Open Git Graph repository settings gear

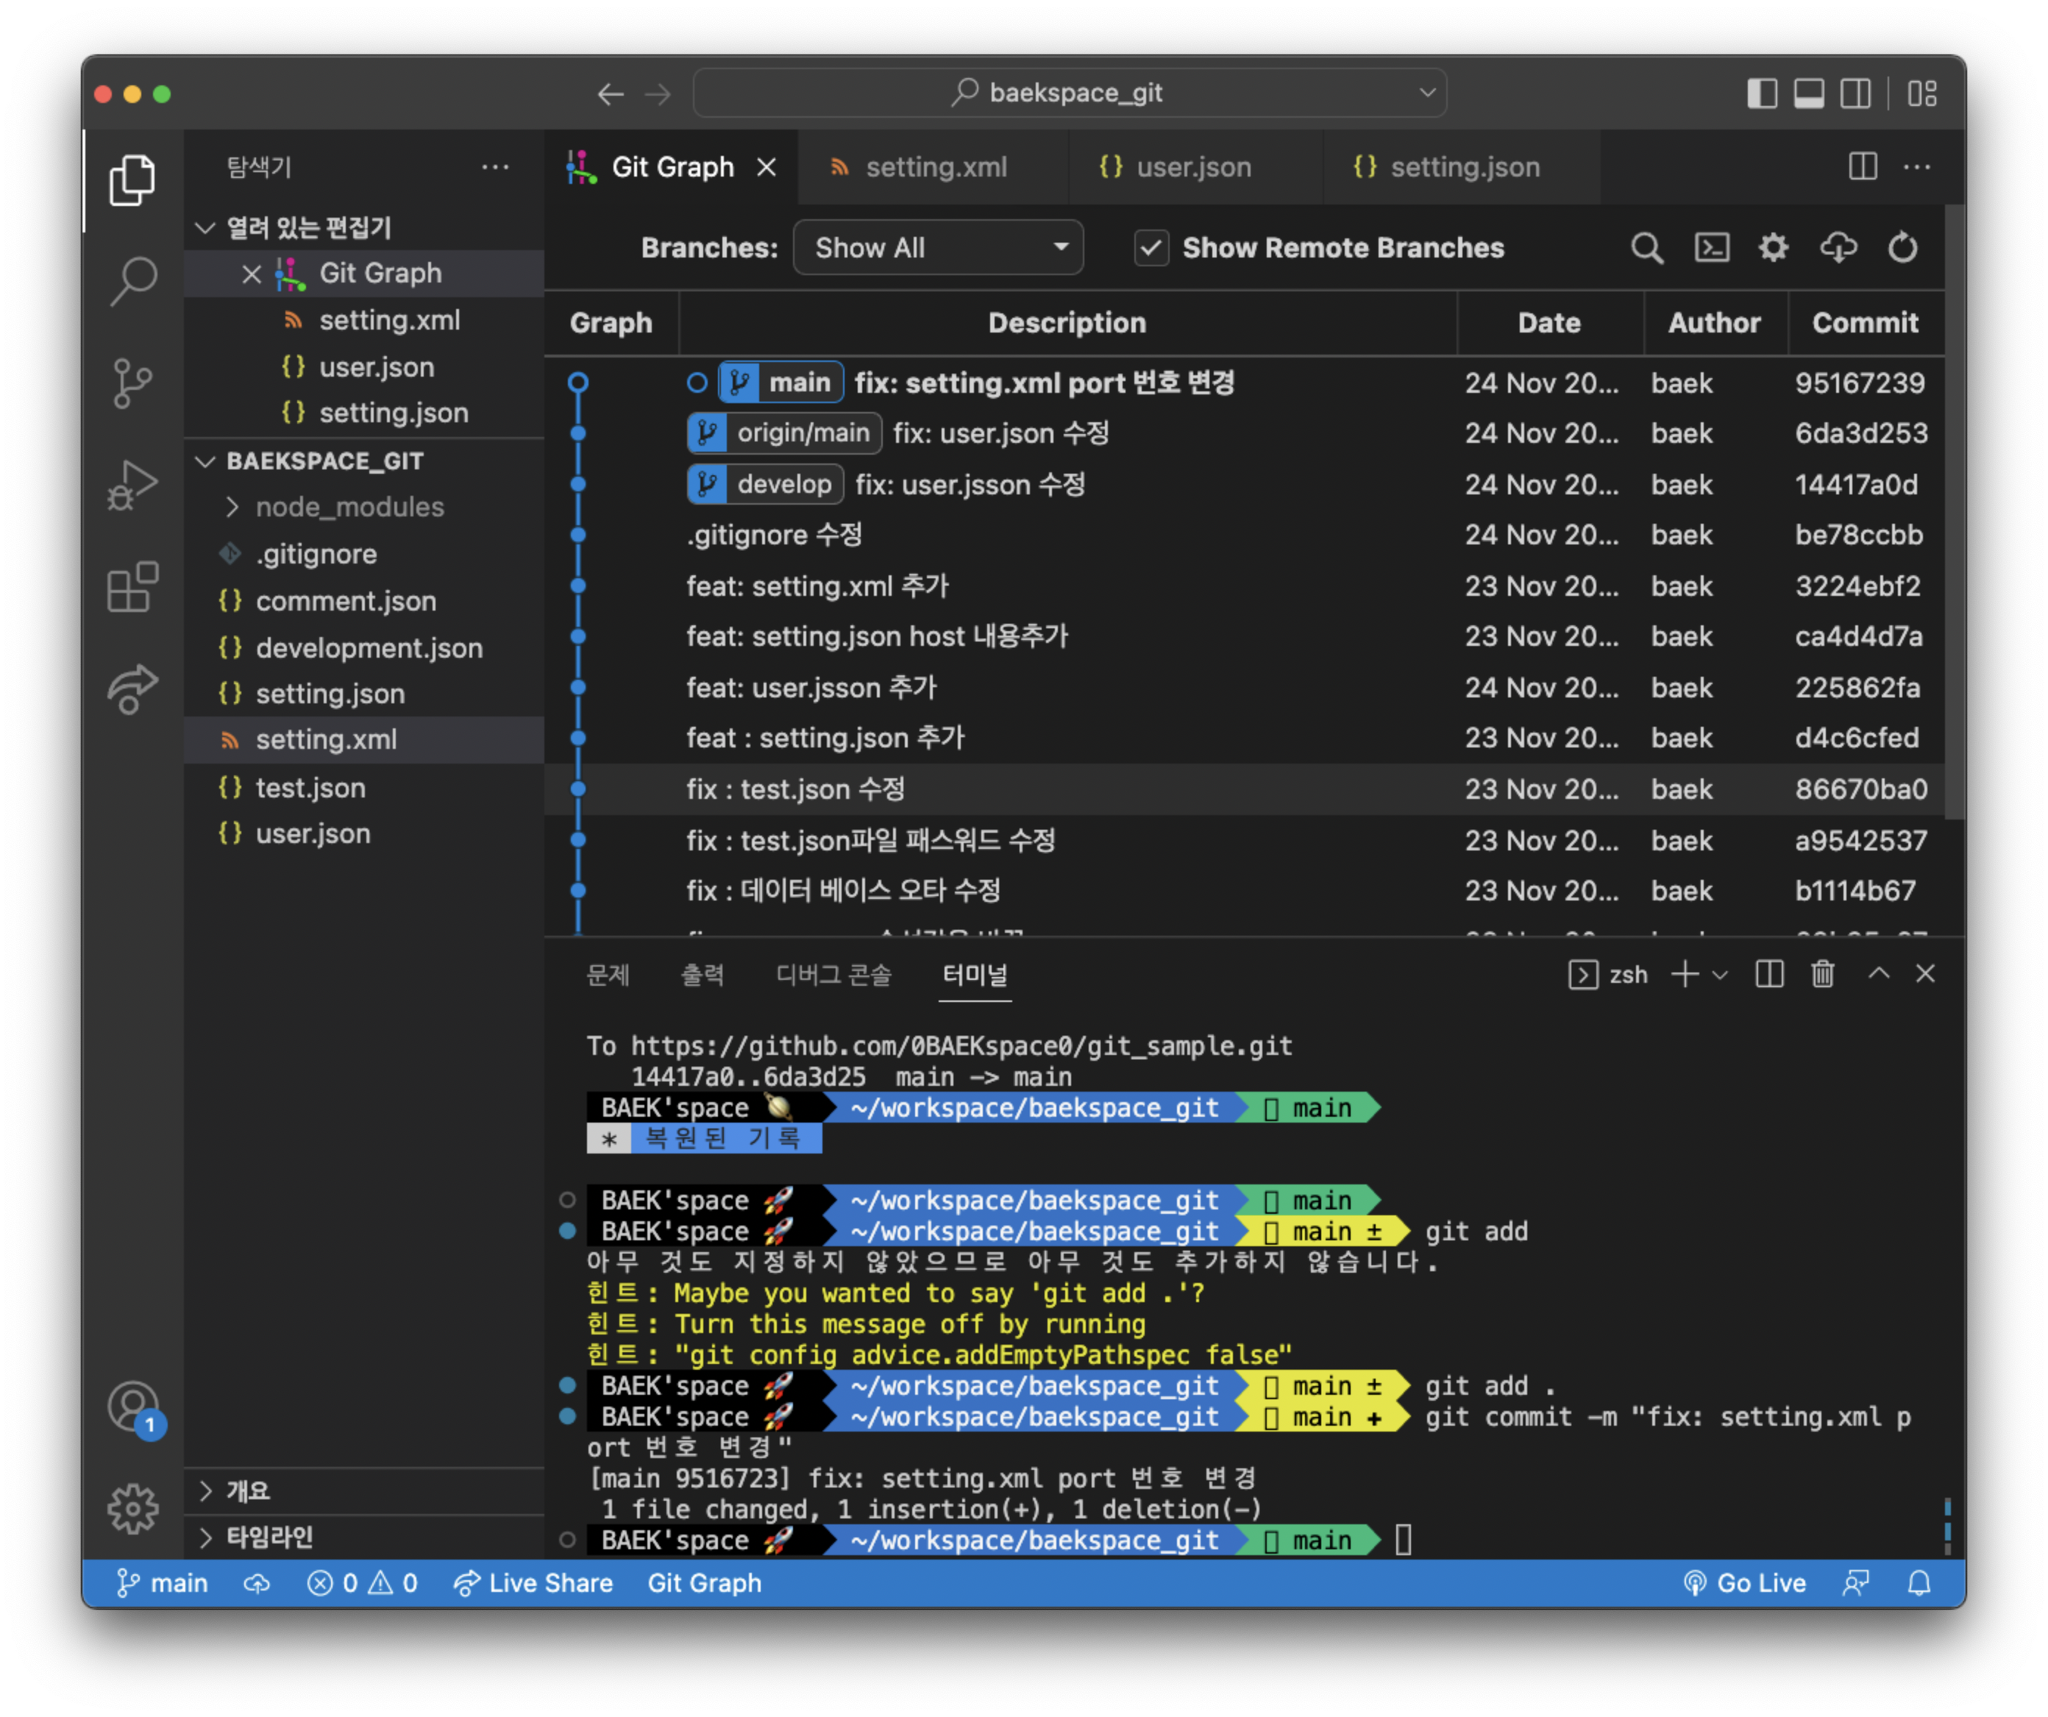point(1773,248)
